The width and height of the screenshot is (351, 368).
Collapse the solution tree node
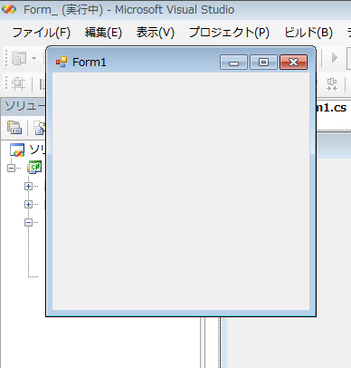[11, 168]
